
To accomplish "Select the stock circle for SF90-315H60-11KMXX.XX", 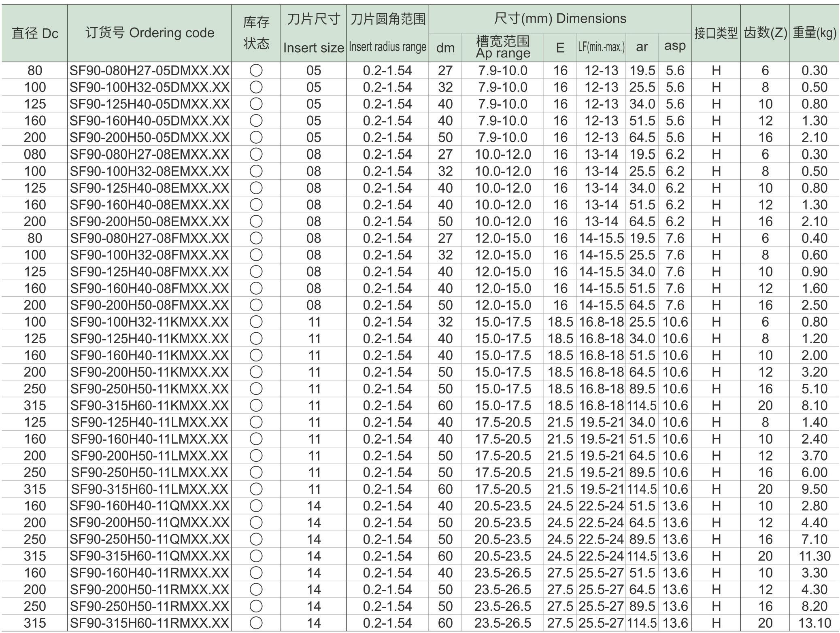I will click(x=256, y=406).
